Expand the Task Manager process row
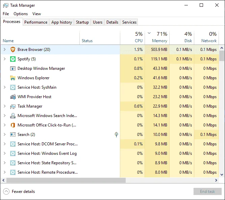 click(5, 106)
